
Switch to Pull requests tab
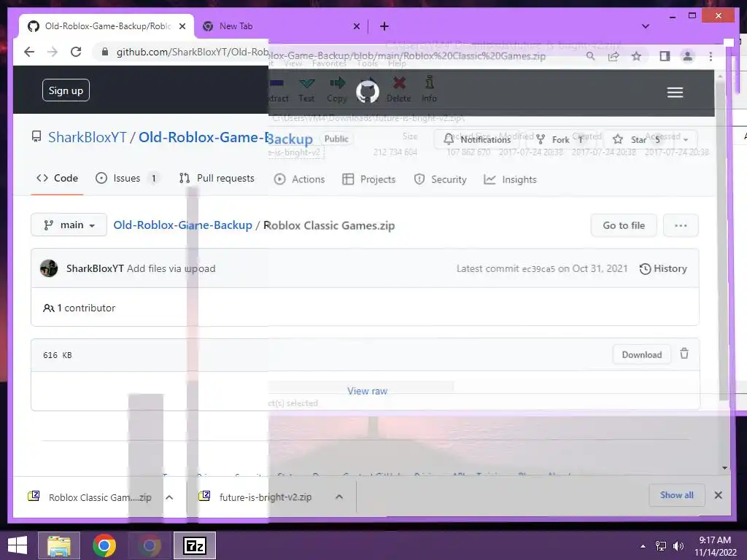(217, 178)
